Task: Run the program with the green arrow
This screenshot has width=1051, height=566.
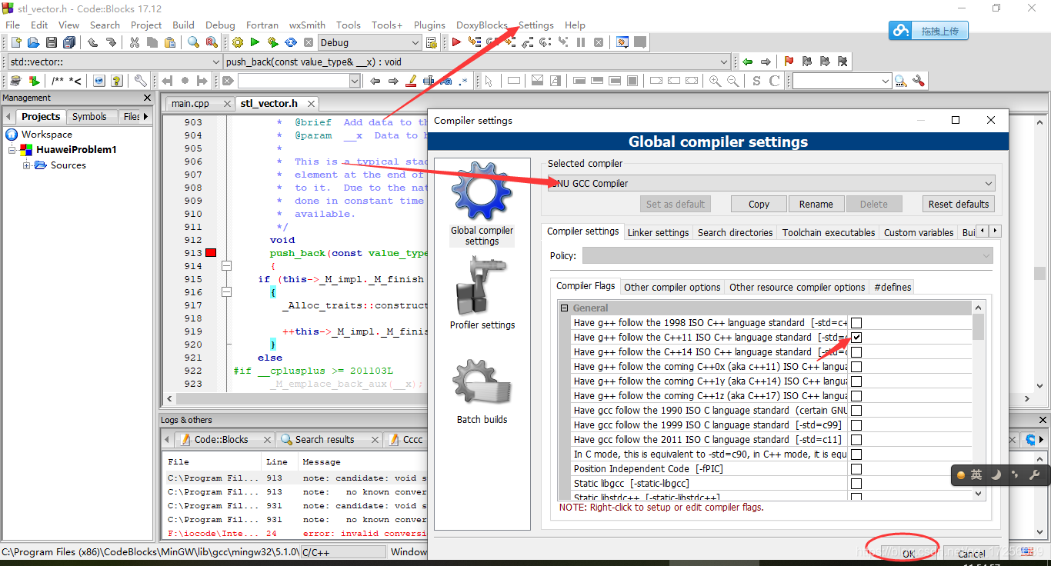Action: (x=255, y=42)
